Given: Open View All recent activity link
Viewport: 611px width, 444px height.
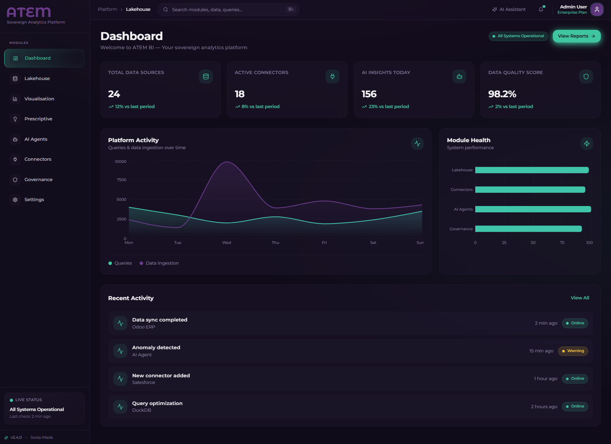Looking at the screenshot, I should point(580,298).
